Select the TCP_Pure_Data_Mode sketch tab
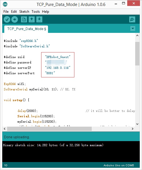 (x=26, y=29)
